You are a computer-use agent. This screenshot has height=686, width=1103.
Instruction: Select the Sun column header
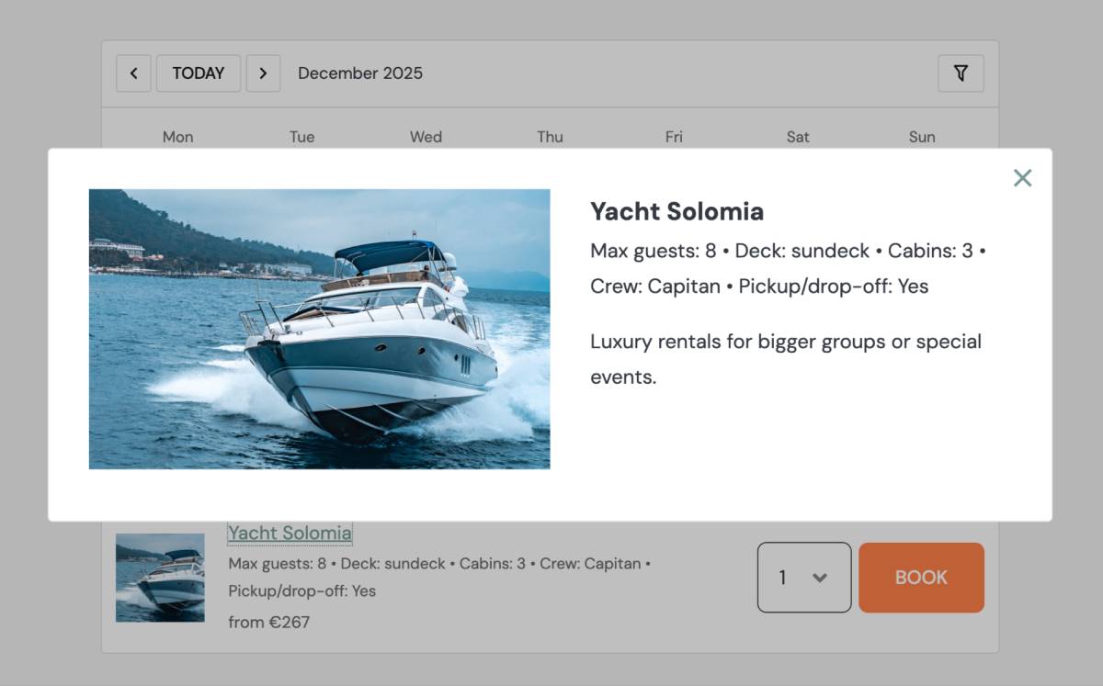point(922,137)
